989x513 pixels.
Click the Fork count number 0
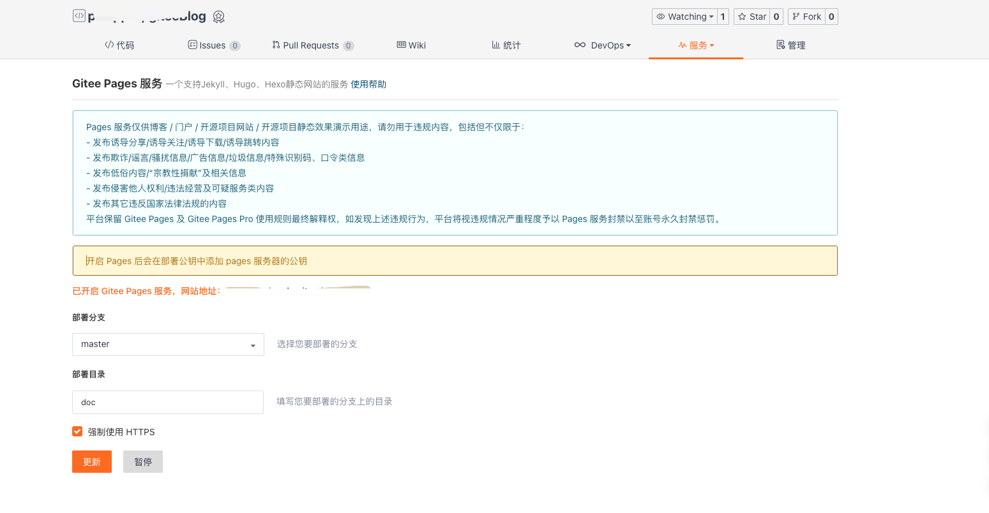[831, 17]
